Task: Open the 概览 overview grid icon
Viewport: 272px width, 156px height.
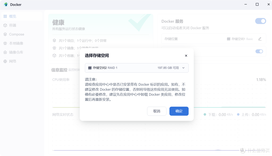Action: click(x=5, y=16)
